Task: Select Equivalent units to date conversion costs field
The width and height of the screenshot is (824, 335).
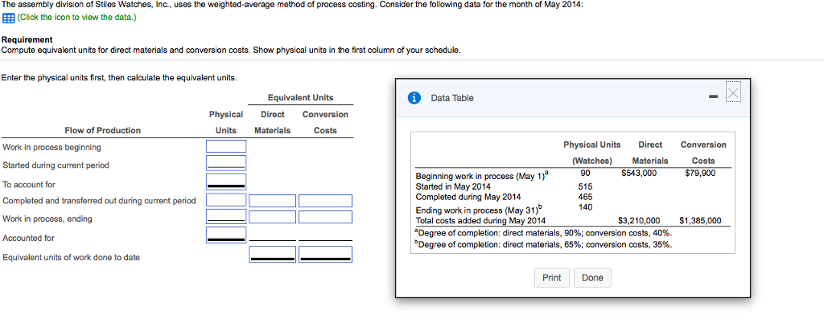Action: pos(325,255)
